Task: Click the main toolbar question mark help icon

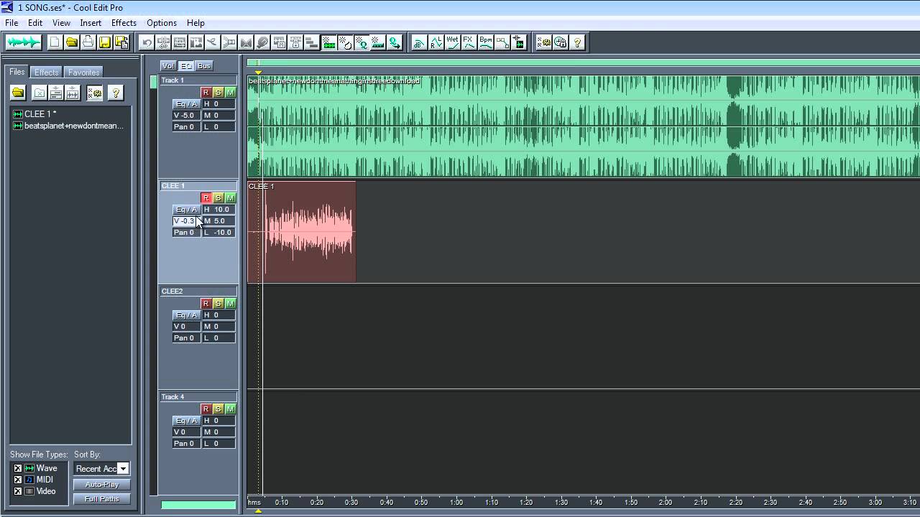Action: 577,42
